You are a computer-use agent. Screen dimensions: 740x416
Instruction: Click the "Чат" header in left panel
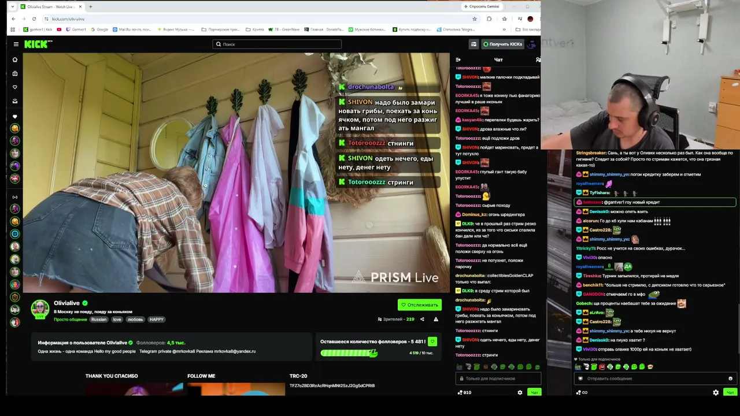point(498,60)
